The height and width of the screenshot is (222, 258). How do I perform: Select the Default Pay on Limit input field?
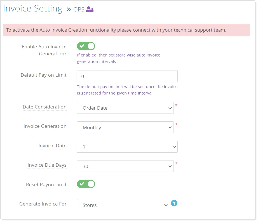(x=127, y=76)
